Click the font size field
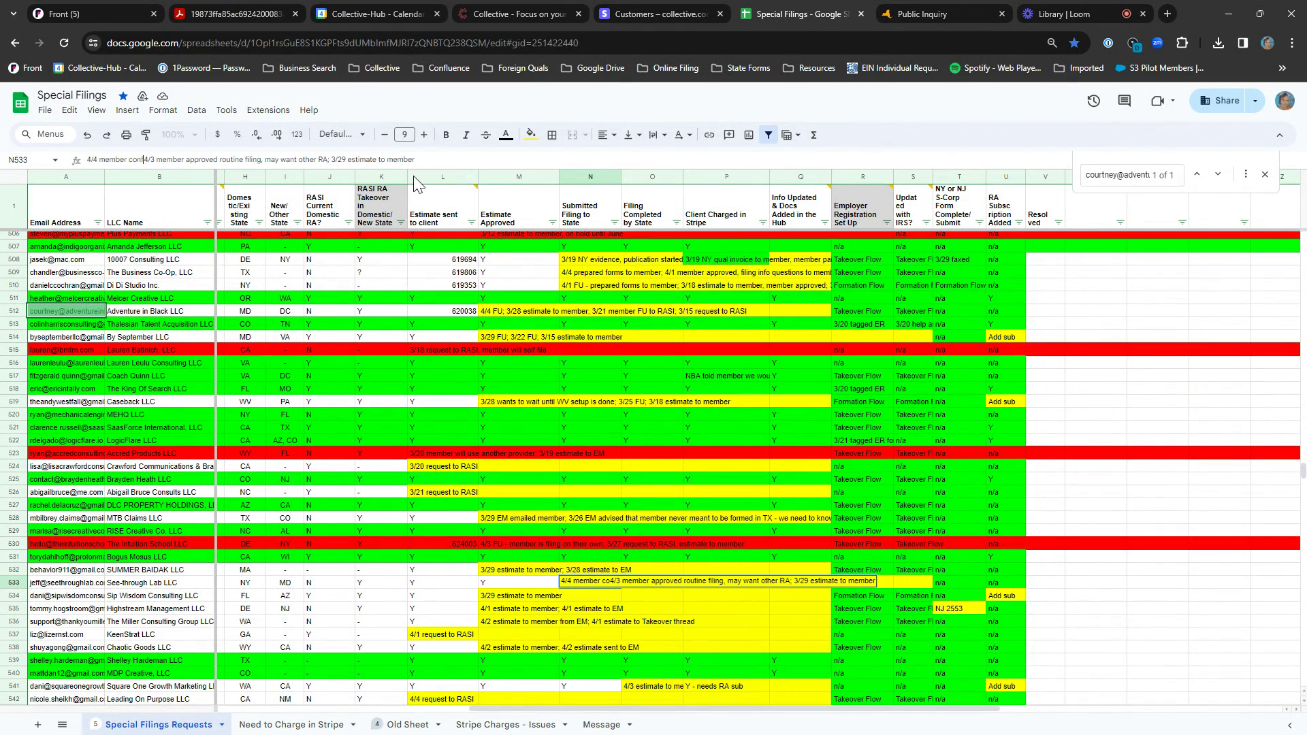Image resolution: width=1307 pixels, height=735 pixels. [404, 135]
